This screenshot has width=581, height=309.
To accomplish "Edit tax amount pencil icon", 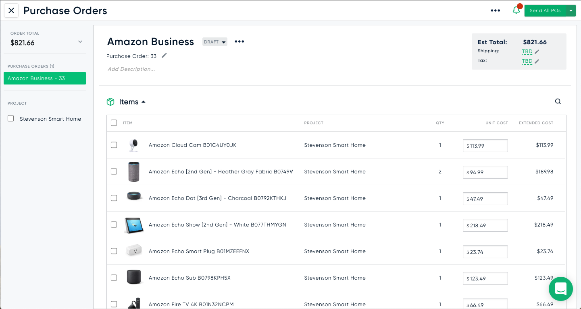I will click(537, 61).
